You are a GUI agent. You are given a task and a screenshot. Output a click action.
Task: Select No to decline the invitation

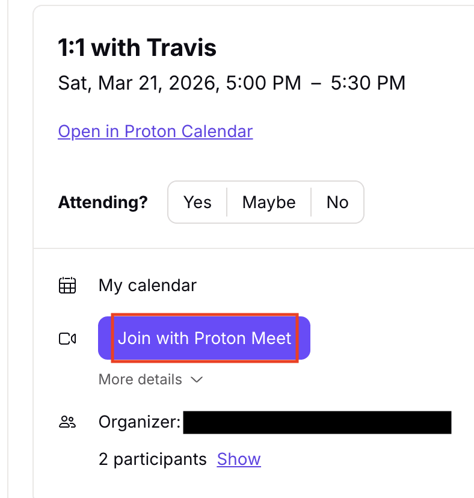[x=337, y=202]
